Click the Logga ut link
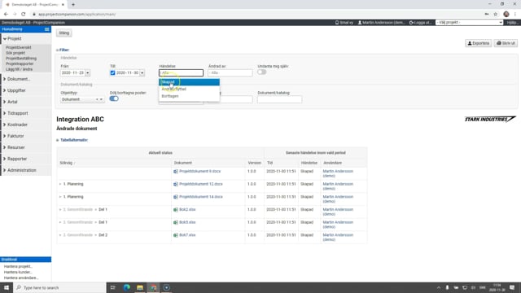Viewport: 521px width, 293px height. tap(420, 23)
